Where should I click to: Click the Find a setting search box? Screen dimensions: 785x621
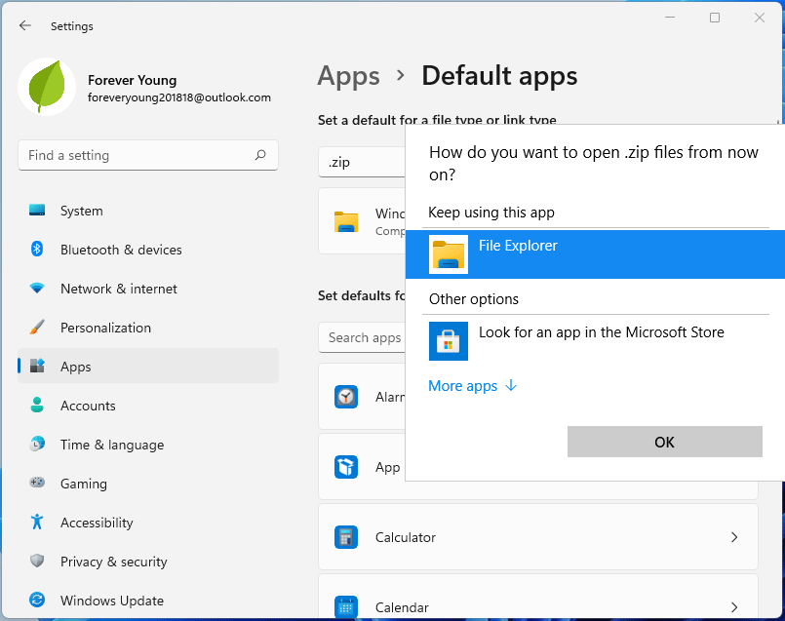[148, 155]
